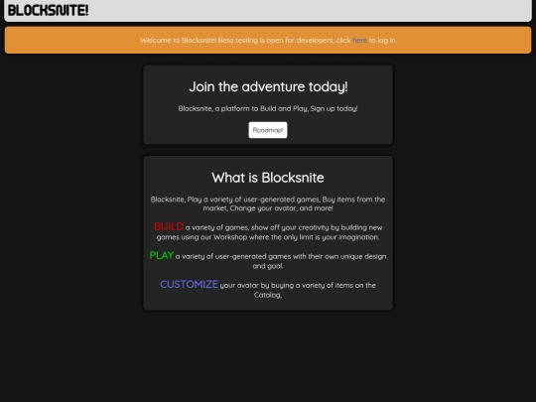Select the 'What is Blocksnite' heading
This screenshot has height=402, width=536.
click(x=268, y=178)
